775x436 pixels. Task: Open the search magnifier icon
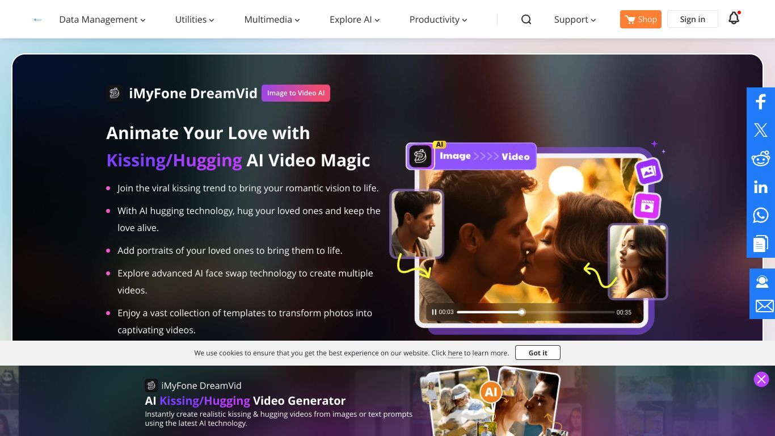(x=527, y=19)
